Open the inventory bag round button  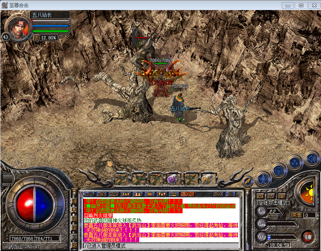pos(279,171)
